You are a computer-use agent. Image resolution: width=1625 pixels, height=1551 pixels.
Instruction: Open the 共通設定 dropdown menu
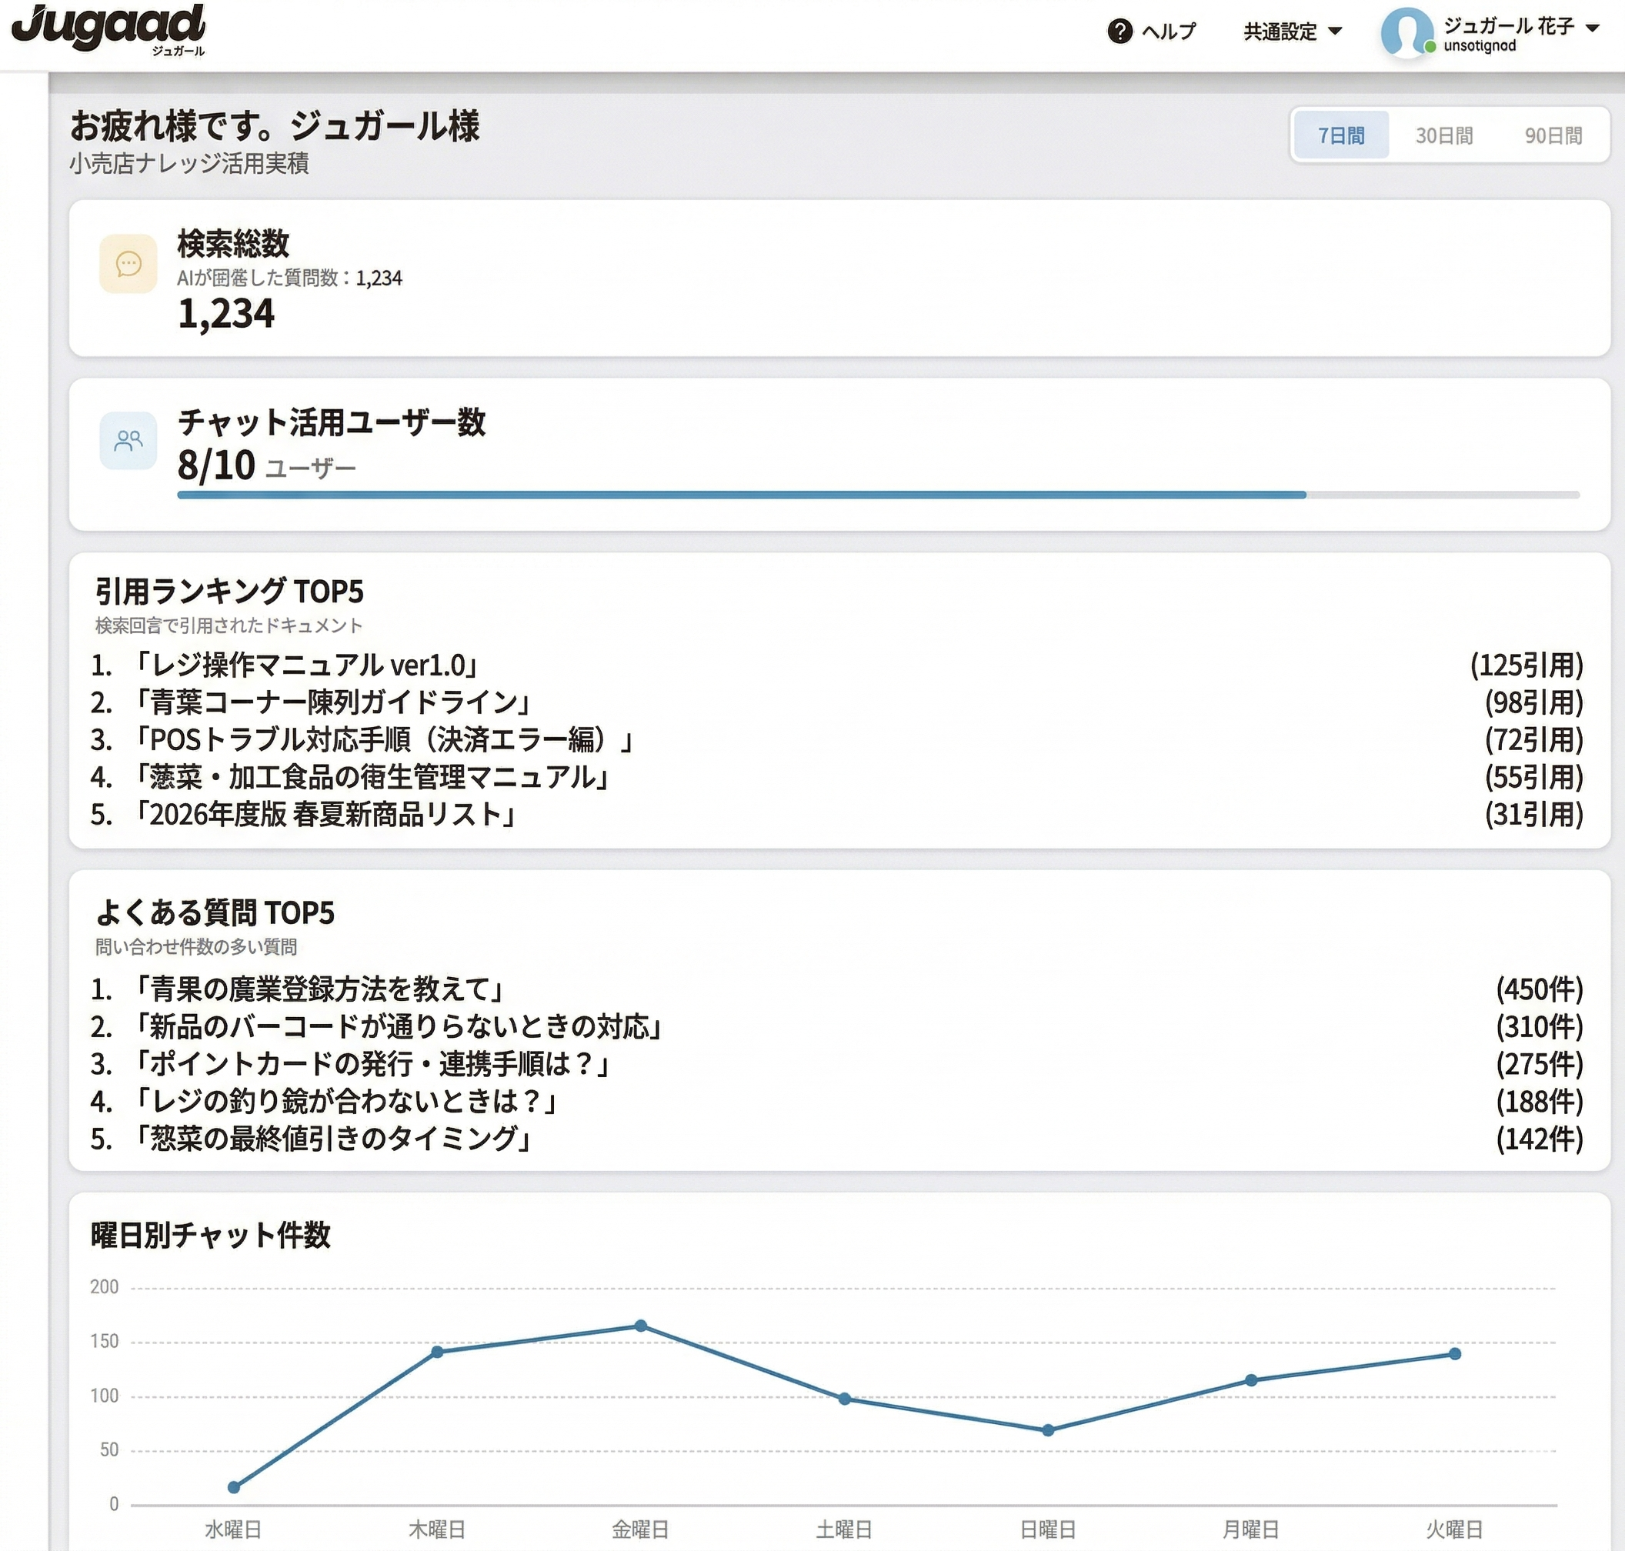pyautogui.click(x=1292, y=32)
